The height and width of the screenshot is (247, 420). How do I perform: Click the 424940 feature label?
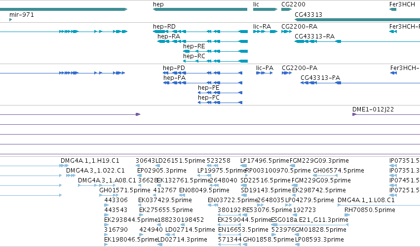pos(151,230)
